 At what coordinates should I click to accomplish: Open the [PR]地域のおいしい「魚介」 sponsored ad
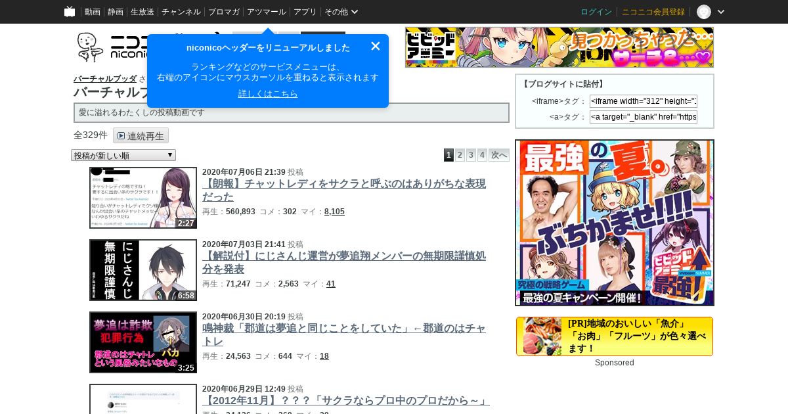coord(615,336)
